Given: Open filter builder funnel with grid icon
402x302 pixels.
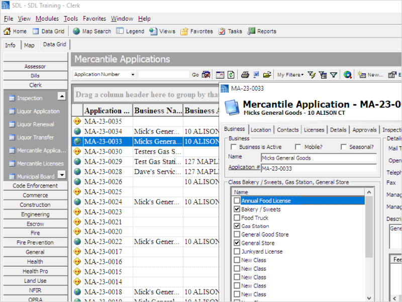Looking at the screenshot, I should 323,74.
